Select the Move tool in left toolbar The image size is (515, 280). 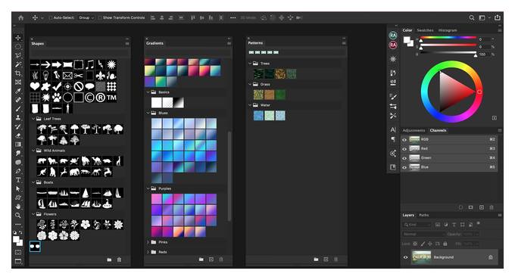click(x=18, y=38)
